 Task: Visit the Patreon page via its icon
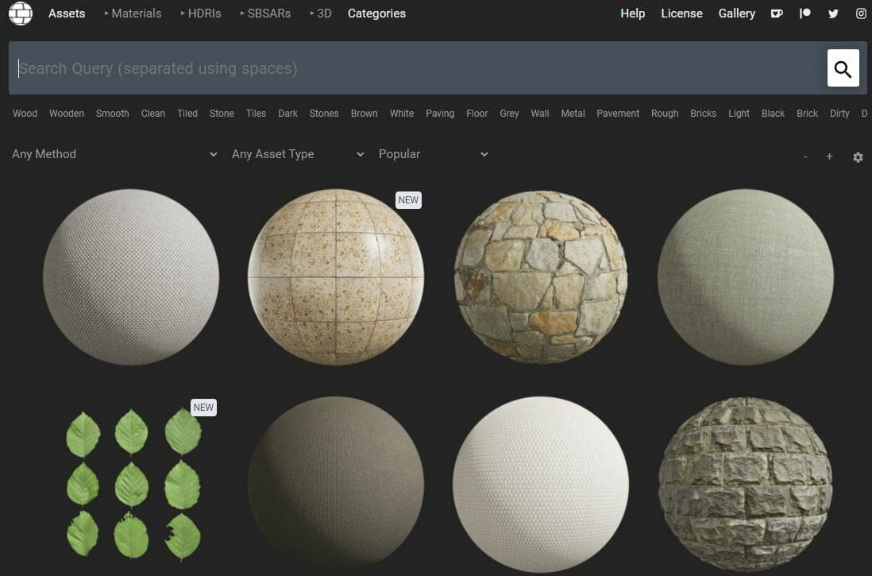tap(805, 13)
